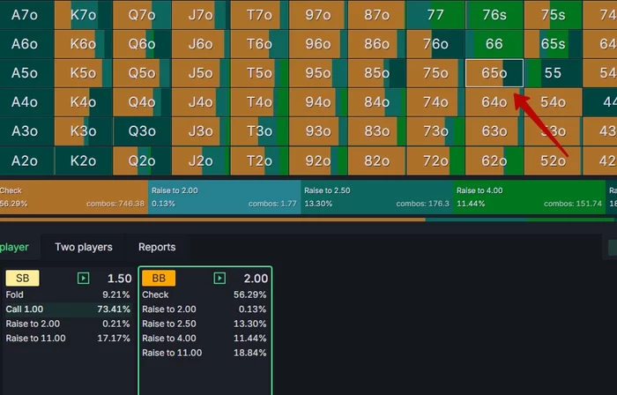Open the Reports tab
The image size is (617, 395).
tap(157, 247)
